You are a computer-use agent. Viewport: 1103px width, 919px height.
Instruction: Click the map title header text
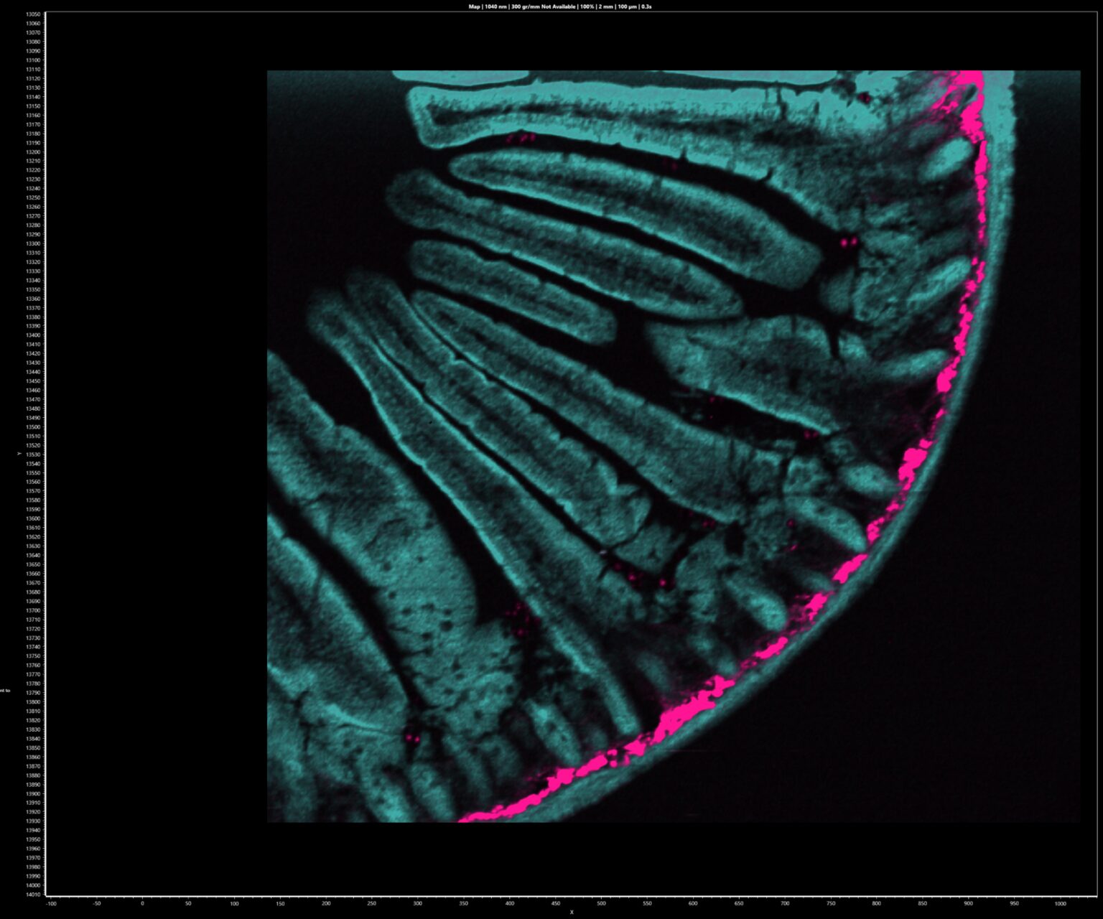pyautogui.click(x=560, y=6)
